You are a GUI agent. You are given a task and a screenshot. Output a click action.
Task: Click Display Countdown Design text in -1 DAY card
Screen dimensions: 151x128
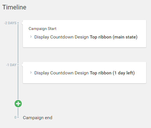(61, 73)
